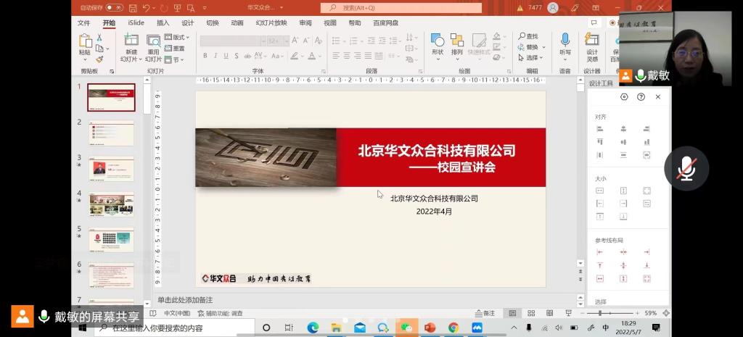Open WeChat from taskbar
Image resolution: width=743 pixels, height=337 pixels.
pos(406,328)
